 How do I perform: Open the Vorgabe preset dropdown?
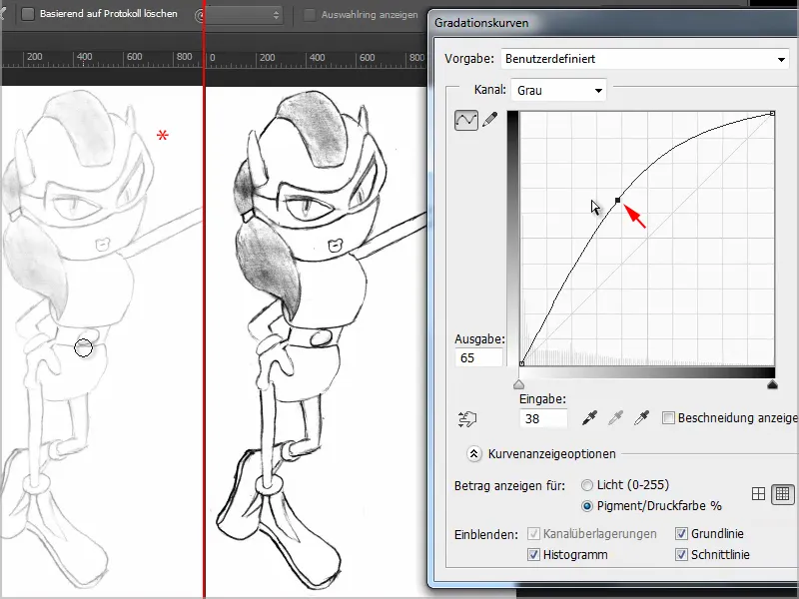[x=645, y=59]
